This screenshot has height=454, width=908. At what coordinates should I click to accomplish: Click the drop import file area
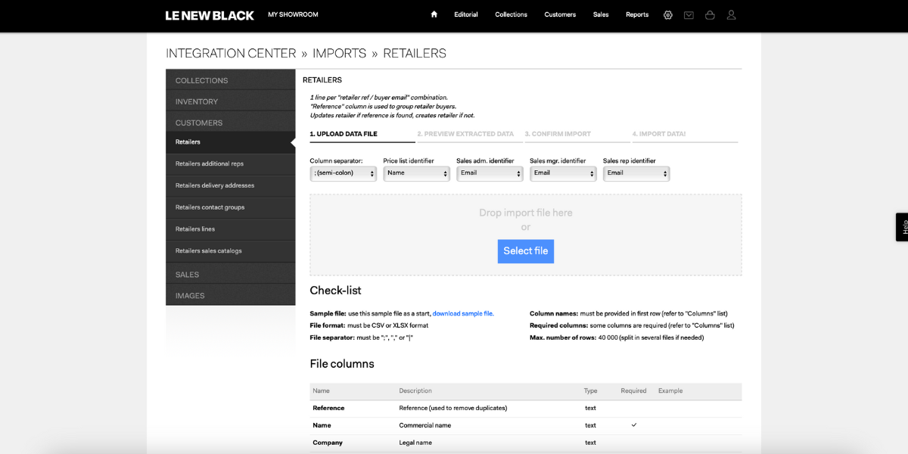(x=526, y=235)
